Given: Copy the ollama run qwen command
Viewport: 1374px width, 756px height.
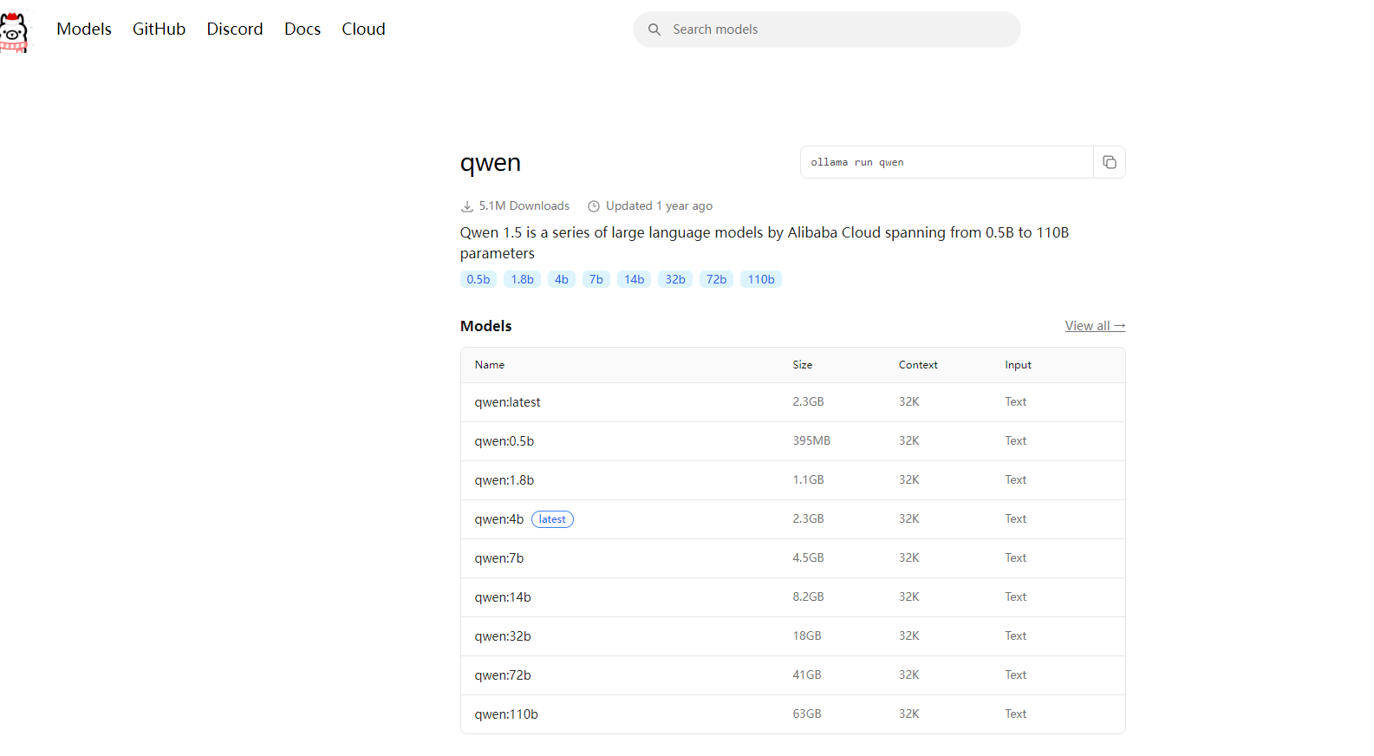Looking at the screenshot, I should pos(1109,162).
